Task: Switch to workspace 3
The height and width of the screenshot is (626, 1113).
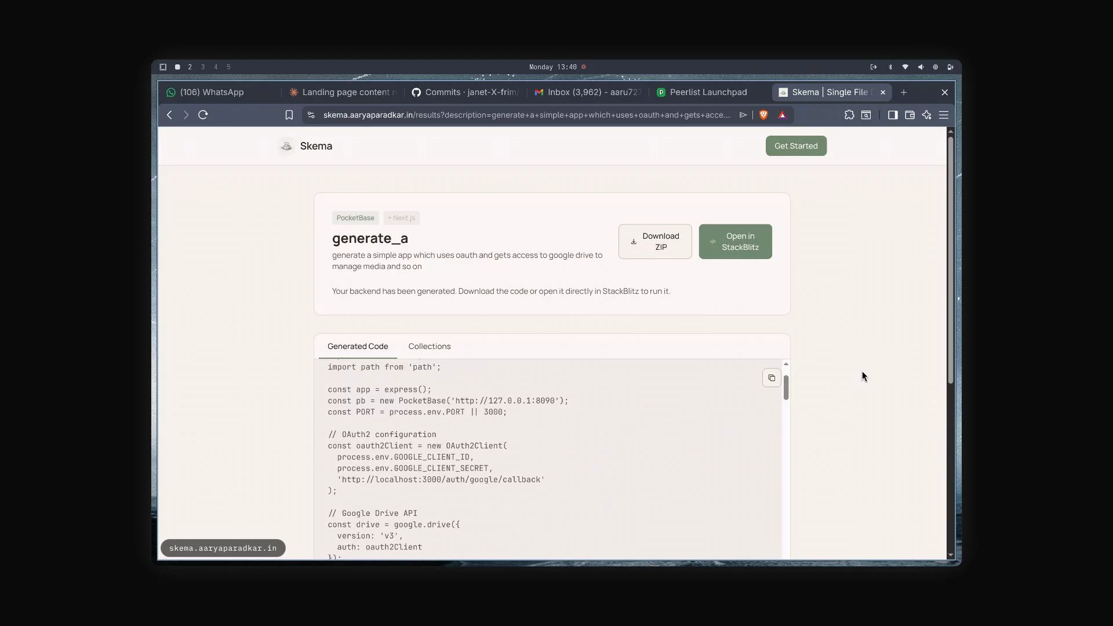Action: pyautogui.click(x=203, y=67)
